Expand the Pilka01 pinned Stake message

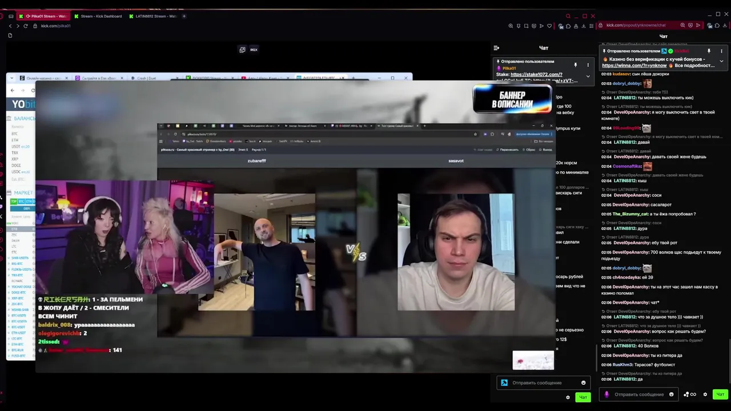588,76
